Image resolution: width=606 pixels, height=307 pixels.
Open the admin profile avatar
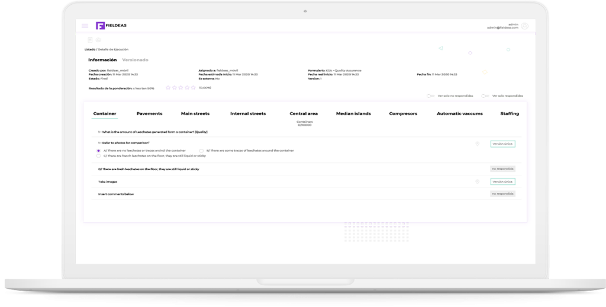click(x=524, y=26)
